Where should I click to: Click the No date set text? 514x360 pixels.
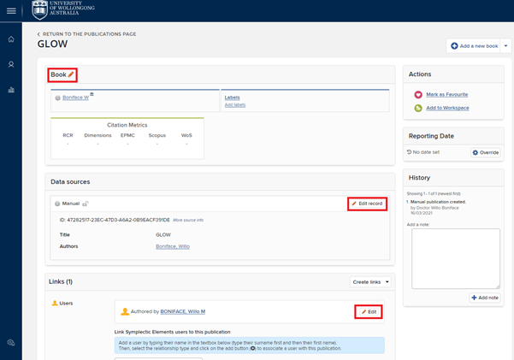pos(426,152)
